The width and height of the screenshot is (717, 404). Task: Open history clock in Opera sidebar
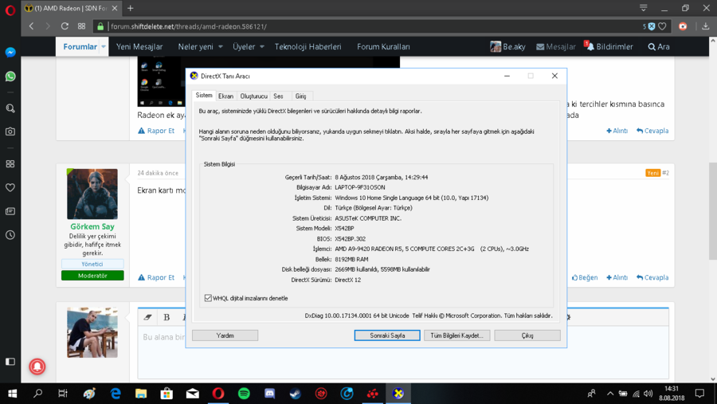[10, 235]
